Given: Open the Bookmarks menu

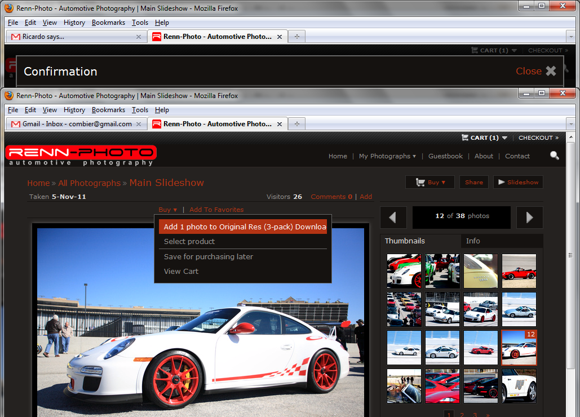Looking at the screenshot, I should coord(108,110).
